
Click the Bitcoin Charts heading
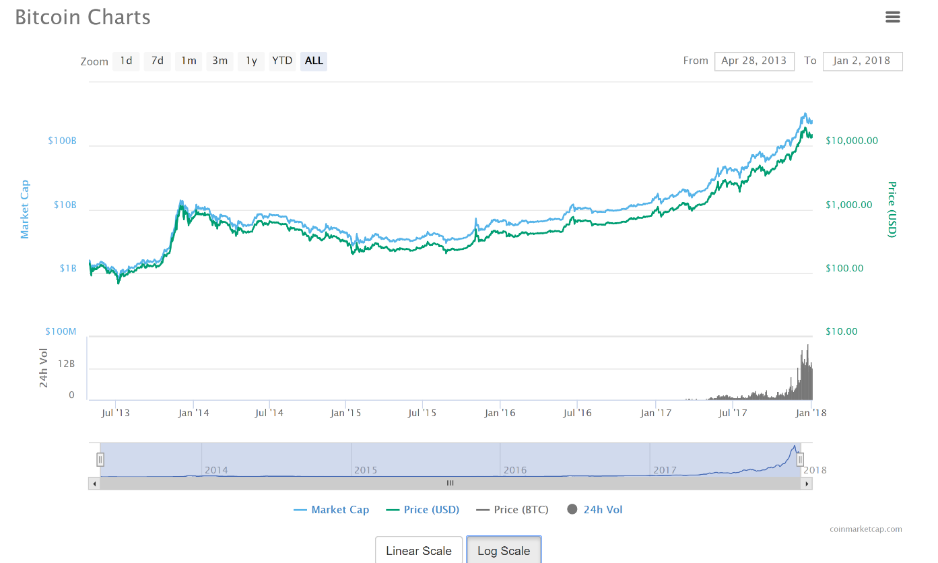[x=83, y=17]
